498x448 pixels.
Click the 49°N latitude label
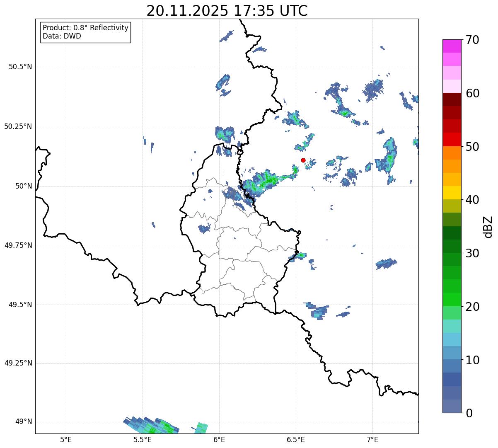(24, 421)
